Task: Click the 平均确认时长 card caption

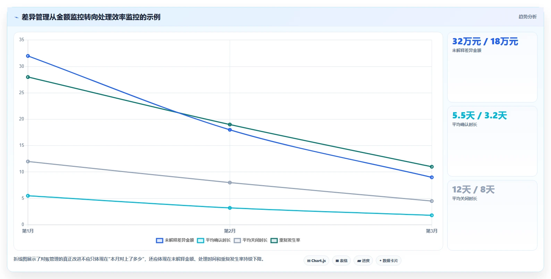Action: 465,125
